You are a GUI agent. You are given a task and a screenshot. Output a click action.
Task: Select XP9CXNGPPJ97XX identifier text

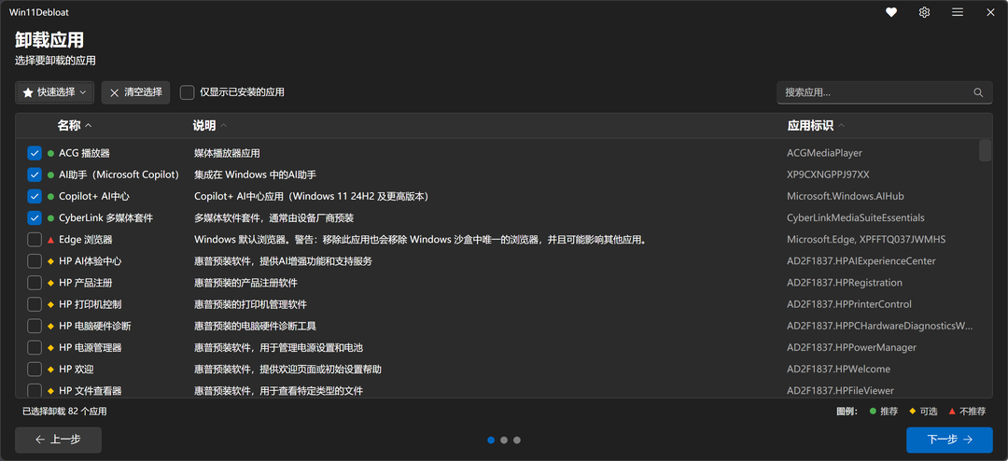click(828, 175)
